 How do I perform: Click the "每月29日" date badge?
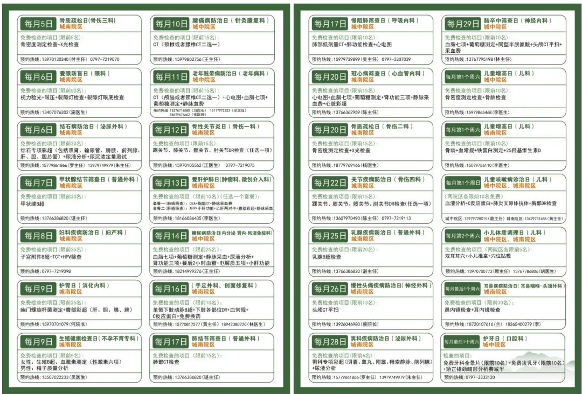pyautogui.click(x=462, y=24)
